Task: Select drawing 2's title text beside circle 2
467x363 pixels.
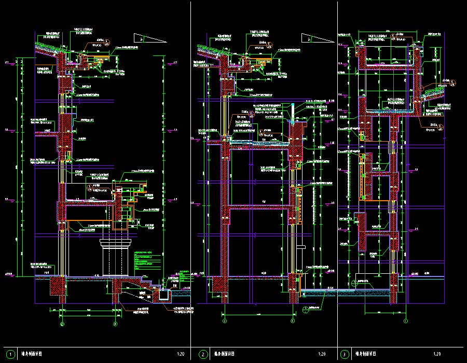Action: click(224, 354)
